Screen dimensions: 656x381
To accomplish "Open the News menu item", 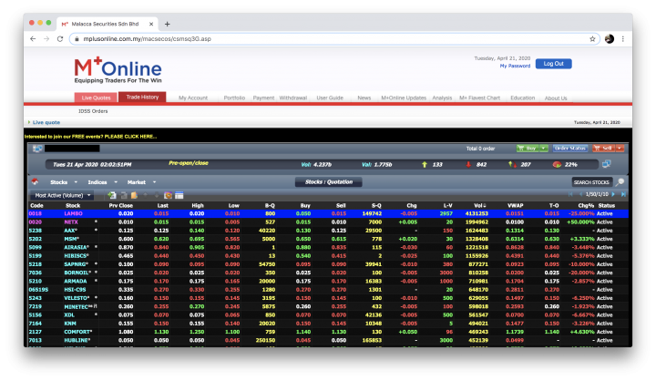I will pyautogui.click(x=364, y=98).
